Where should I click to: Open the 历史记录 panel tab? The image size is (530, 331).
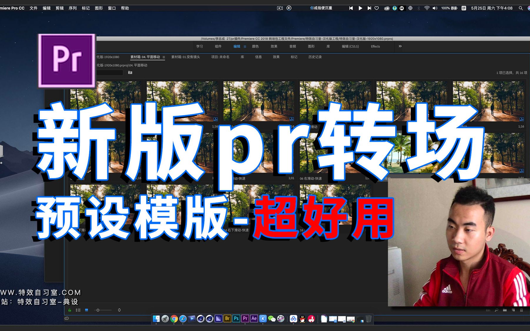pos(315,57)
